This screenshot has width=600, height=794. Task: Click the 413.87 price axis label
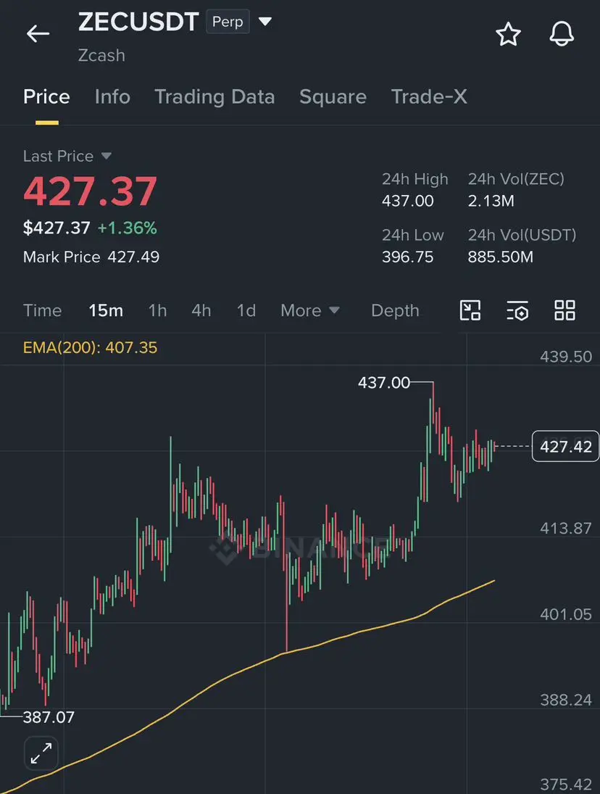click(x=566, y=528)
